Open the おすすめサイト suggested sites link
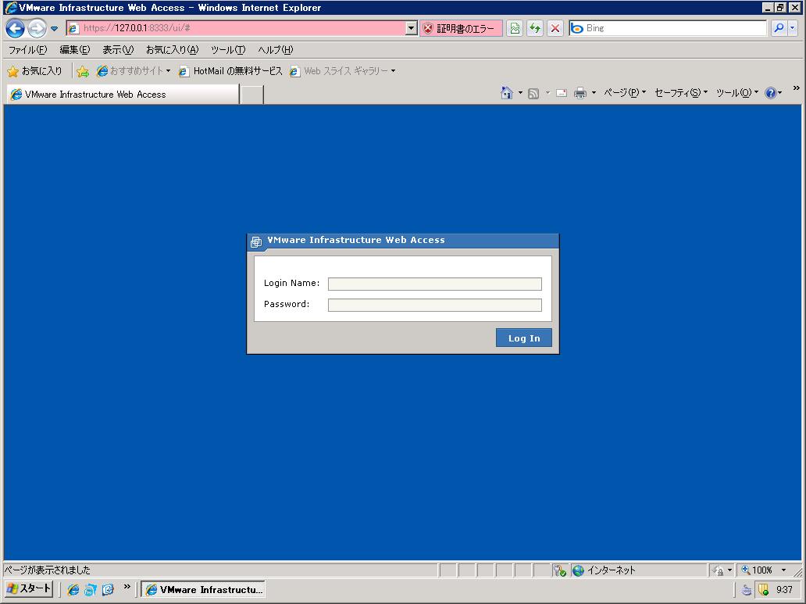806x604 pixels. point(133,71)
